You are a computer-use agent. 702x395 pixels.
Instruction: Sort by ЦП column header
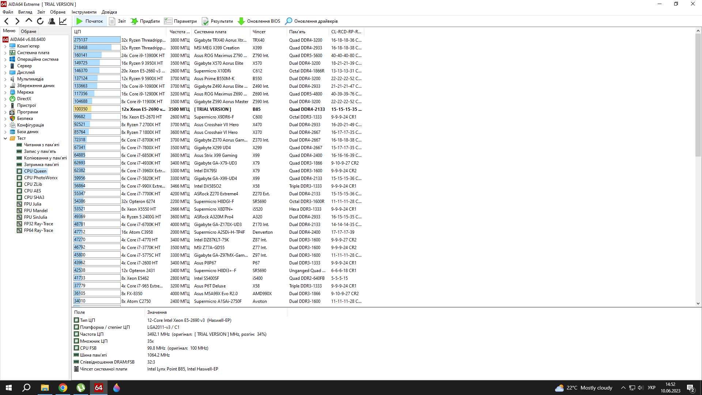(x=119, y=32)
